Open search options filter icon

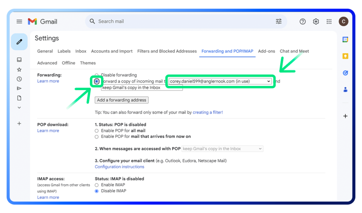pyautogui.click(x=279, y=21)
